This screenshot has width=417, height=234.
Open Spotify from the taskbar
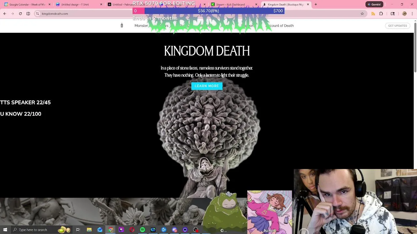tap(142, 230)
